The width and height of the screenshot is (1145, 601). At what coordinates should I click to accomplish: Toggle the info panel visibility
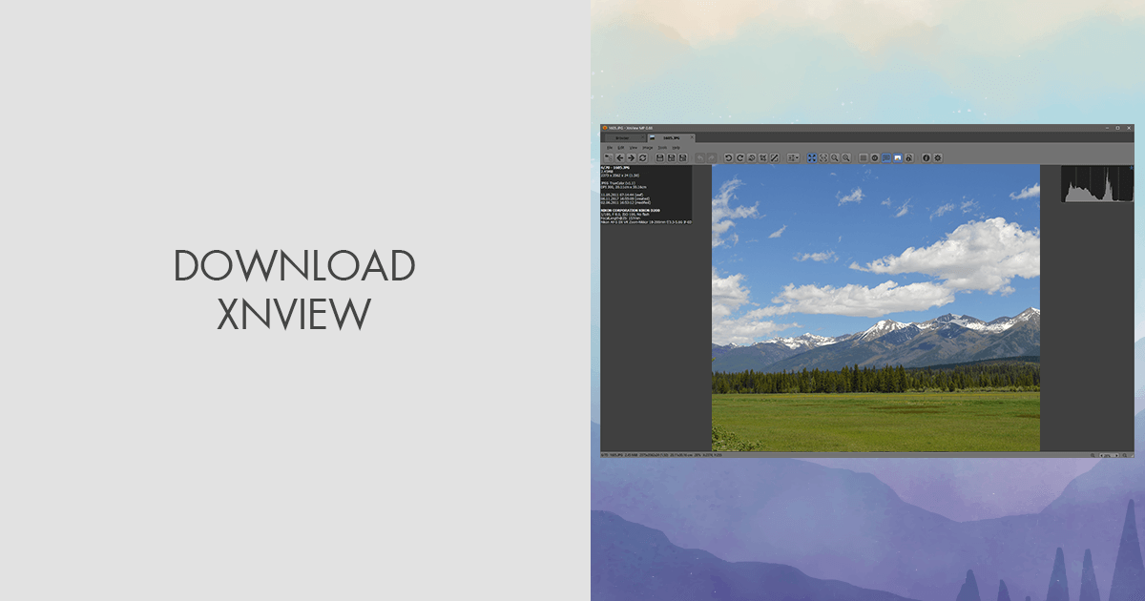(885, 156)
